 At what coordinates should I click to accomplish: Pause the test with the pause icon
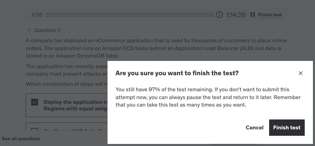pyautogui.click(x=253, y=15)
